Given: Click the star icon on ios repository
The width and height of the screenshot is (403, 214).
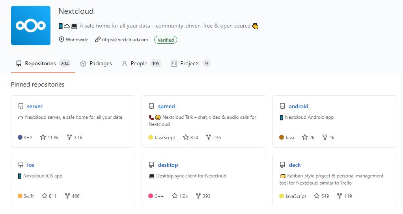Looking at the screenshot, I should click(x=44, y=196).
